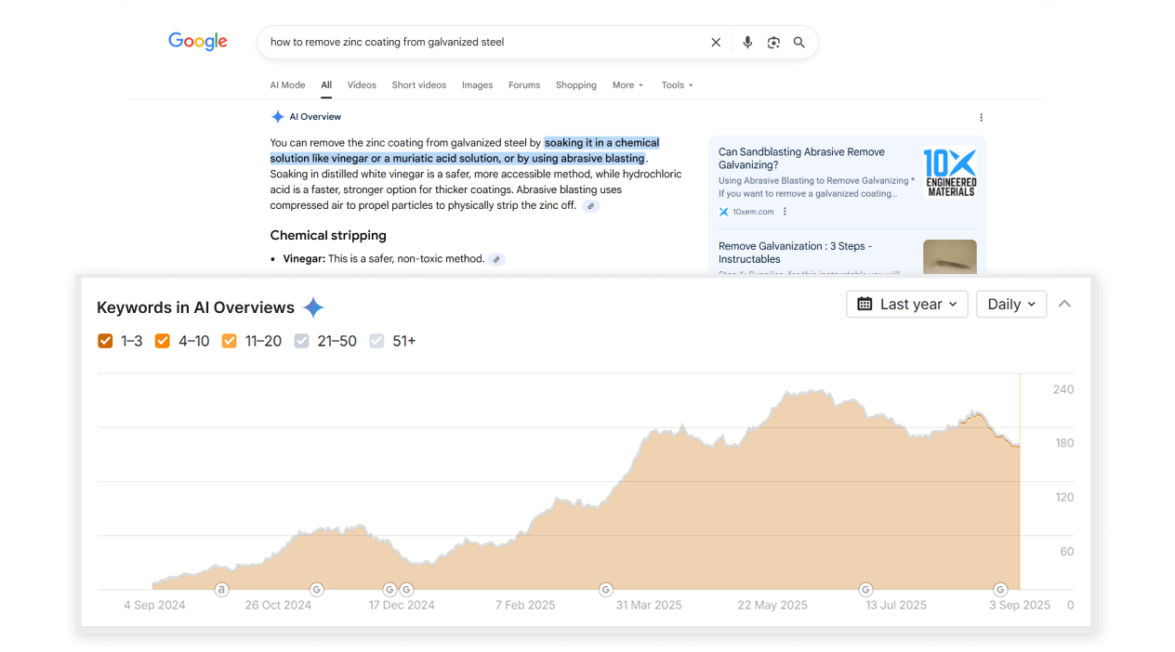This screenshot has height=652, width=1175.
Task: Click the citation chip after 'zinc off'
Action: [x=590, y=205]
